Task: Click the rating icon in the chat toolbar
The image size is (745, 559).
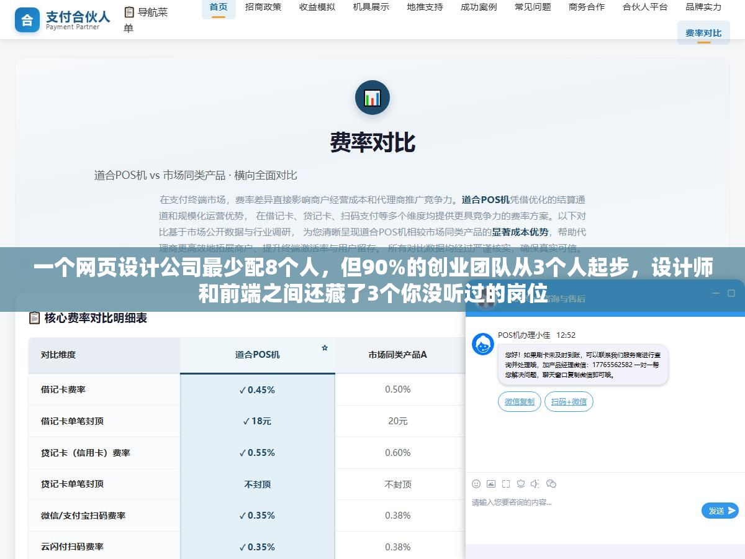Action: pos(521,484)
